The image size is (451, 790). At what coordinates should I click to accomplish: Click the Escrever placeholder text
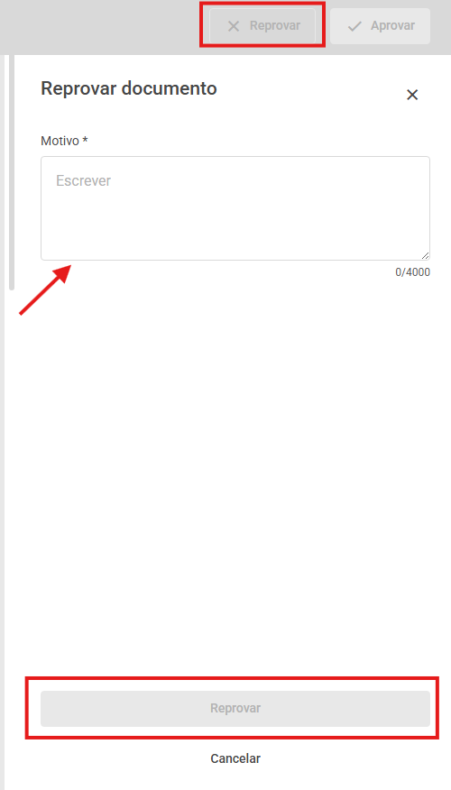click(83, 181)
